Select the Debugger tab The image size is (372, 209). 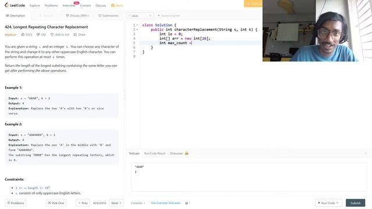pos(177,153)
